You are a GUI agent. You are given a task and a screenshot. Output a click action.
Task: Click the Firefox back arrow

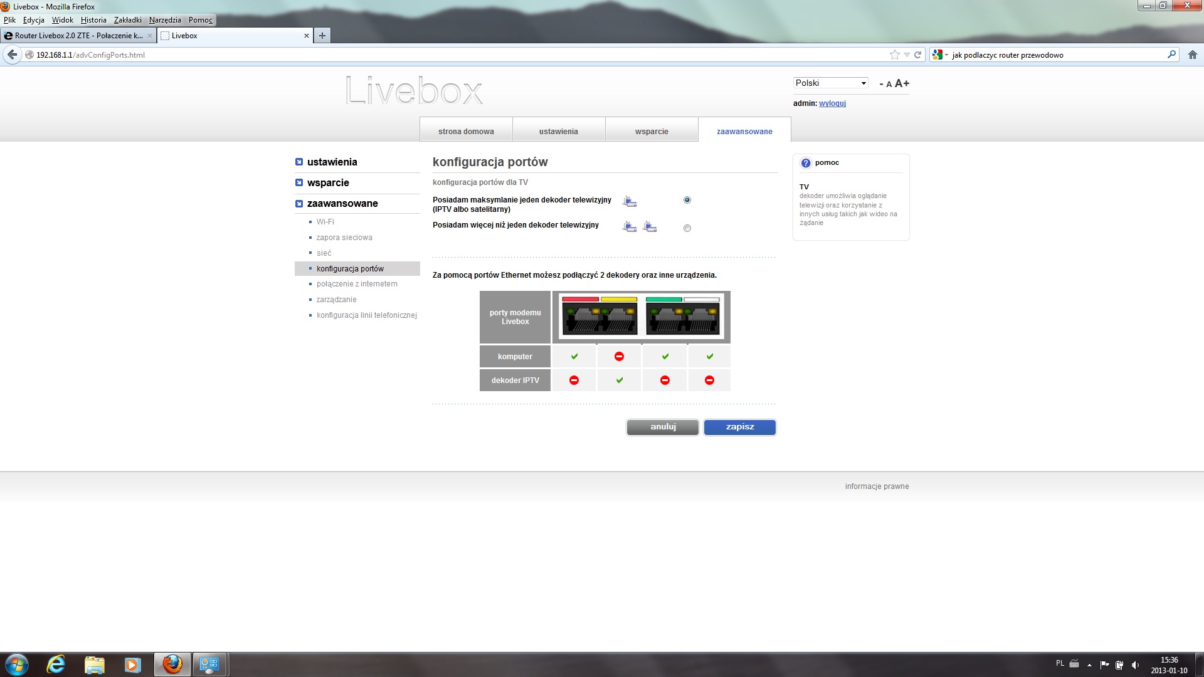click(x=11, y=55)
